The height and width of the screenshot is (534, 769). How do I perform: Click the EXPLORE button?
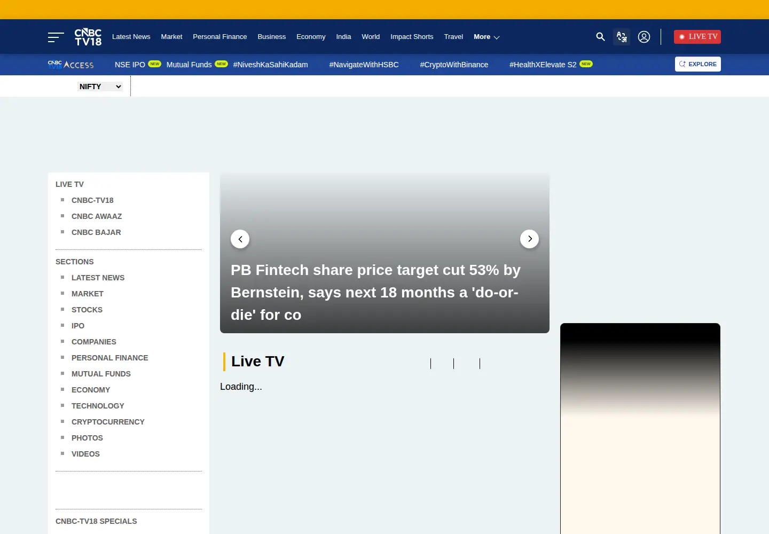[698, 64]
